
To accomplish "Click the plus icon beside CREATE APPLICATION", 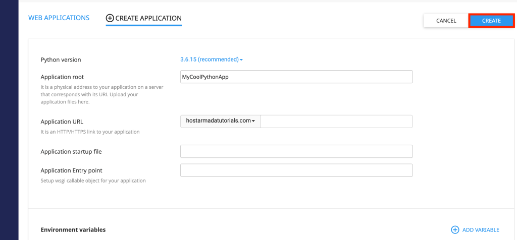I will point(110,18).
